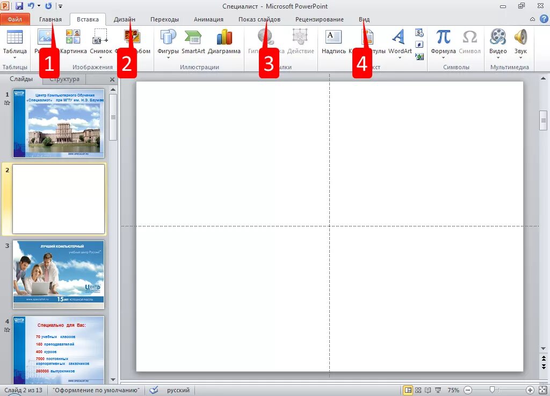
Task: Start Slide Show from status bar
Action: click(x=438, y=390)
